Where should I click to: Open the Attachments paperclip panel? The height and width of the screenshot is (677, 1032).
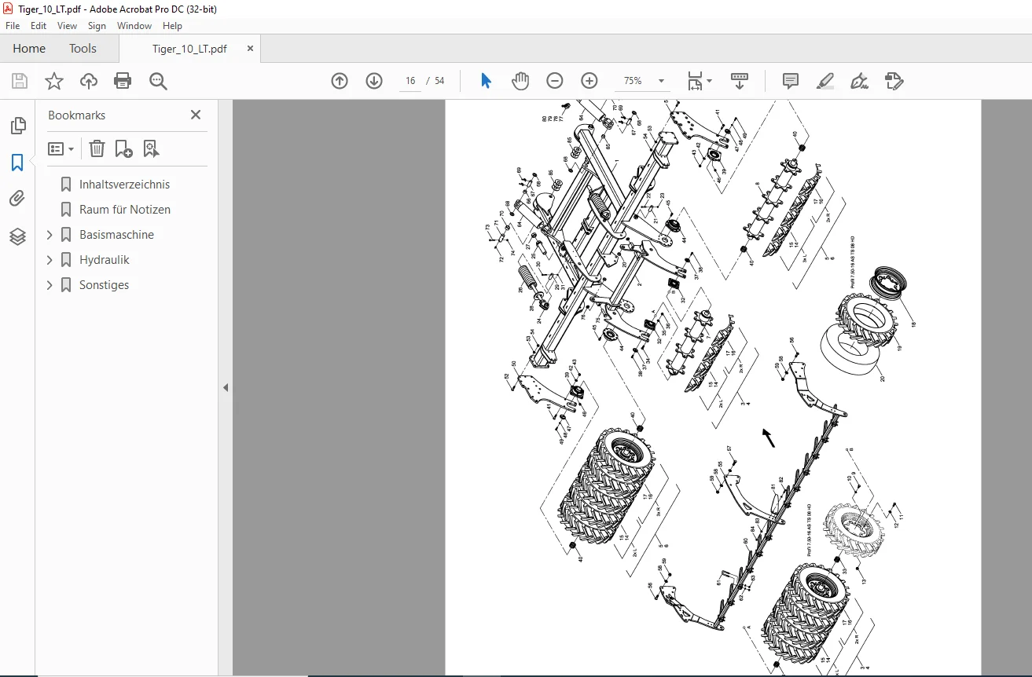[17, 199]
